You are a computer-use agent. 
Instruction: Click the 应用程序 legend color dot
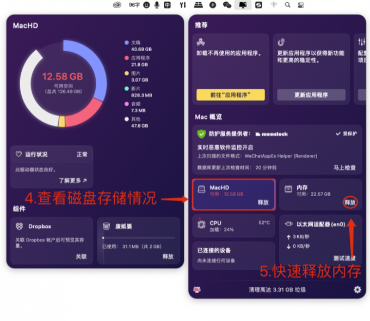point(127,58)
